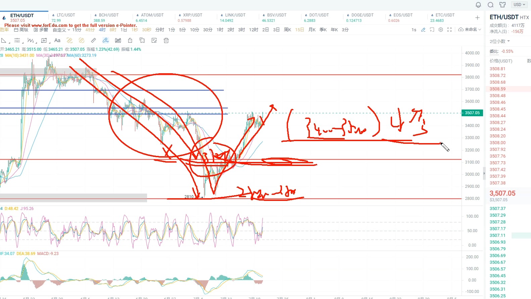Select the 8时 timeframe
This screenshot has height=299, width=531.
pos(113,30)
